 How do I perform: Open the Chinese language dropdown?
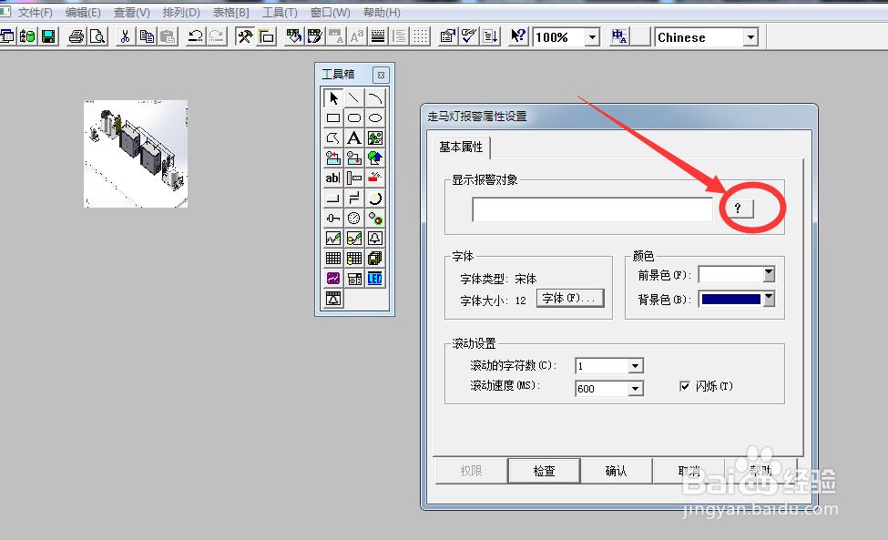[x=751, y=38]
